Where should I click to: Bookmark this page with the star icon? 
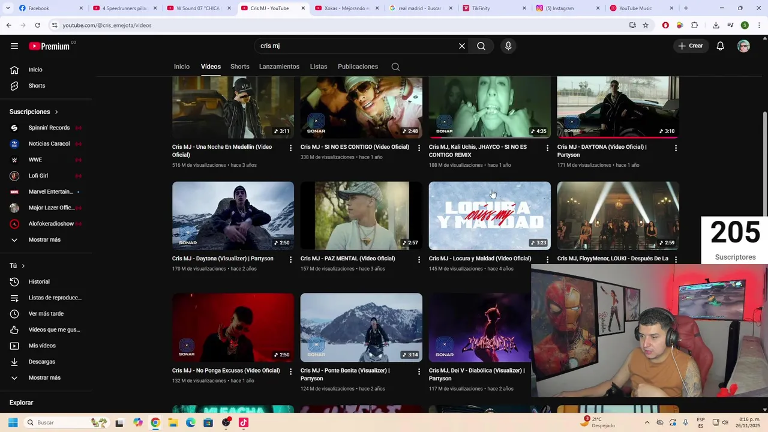point(646,25)
